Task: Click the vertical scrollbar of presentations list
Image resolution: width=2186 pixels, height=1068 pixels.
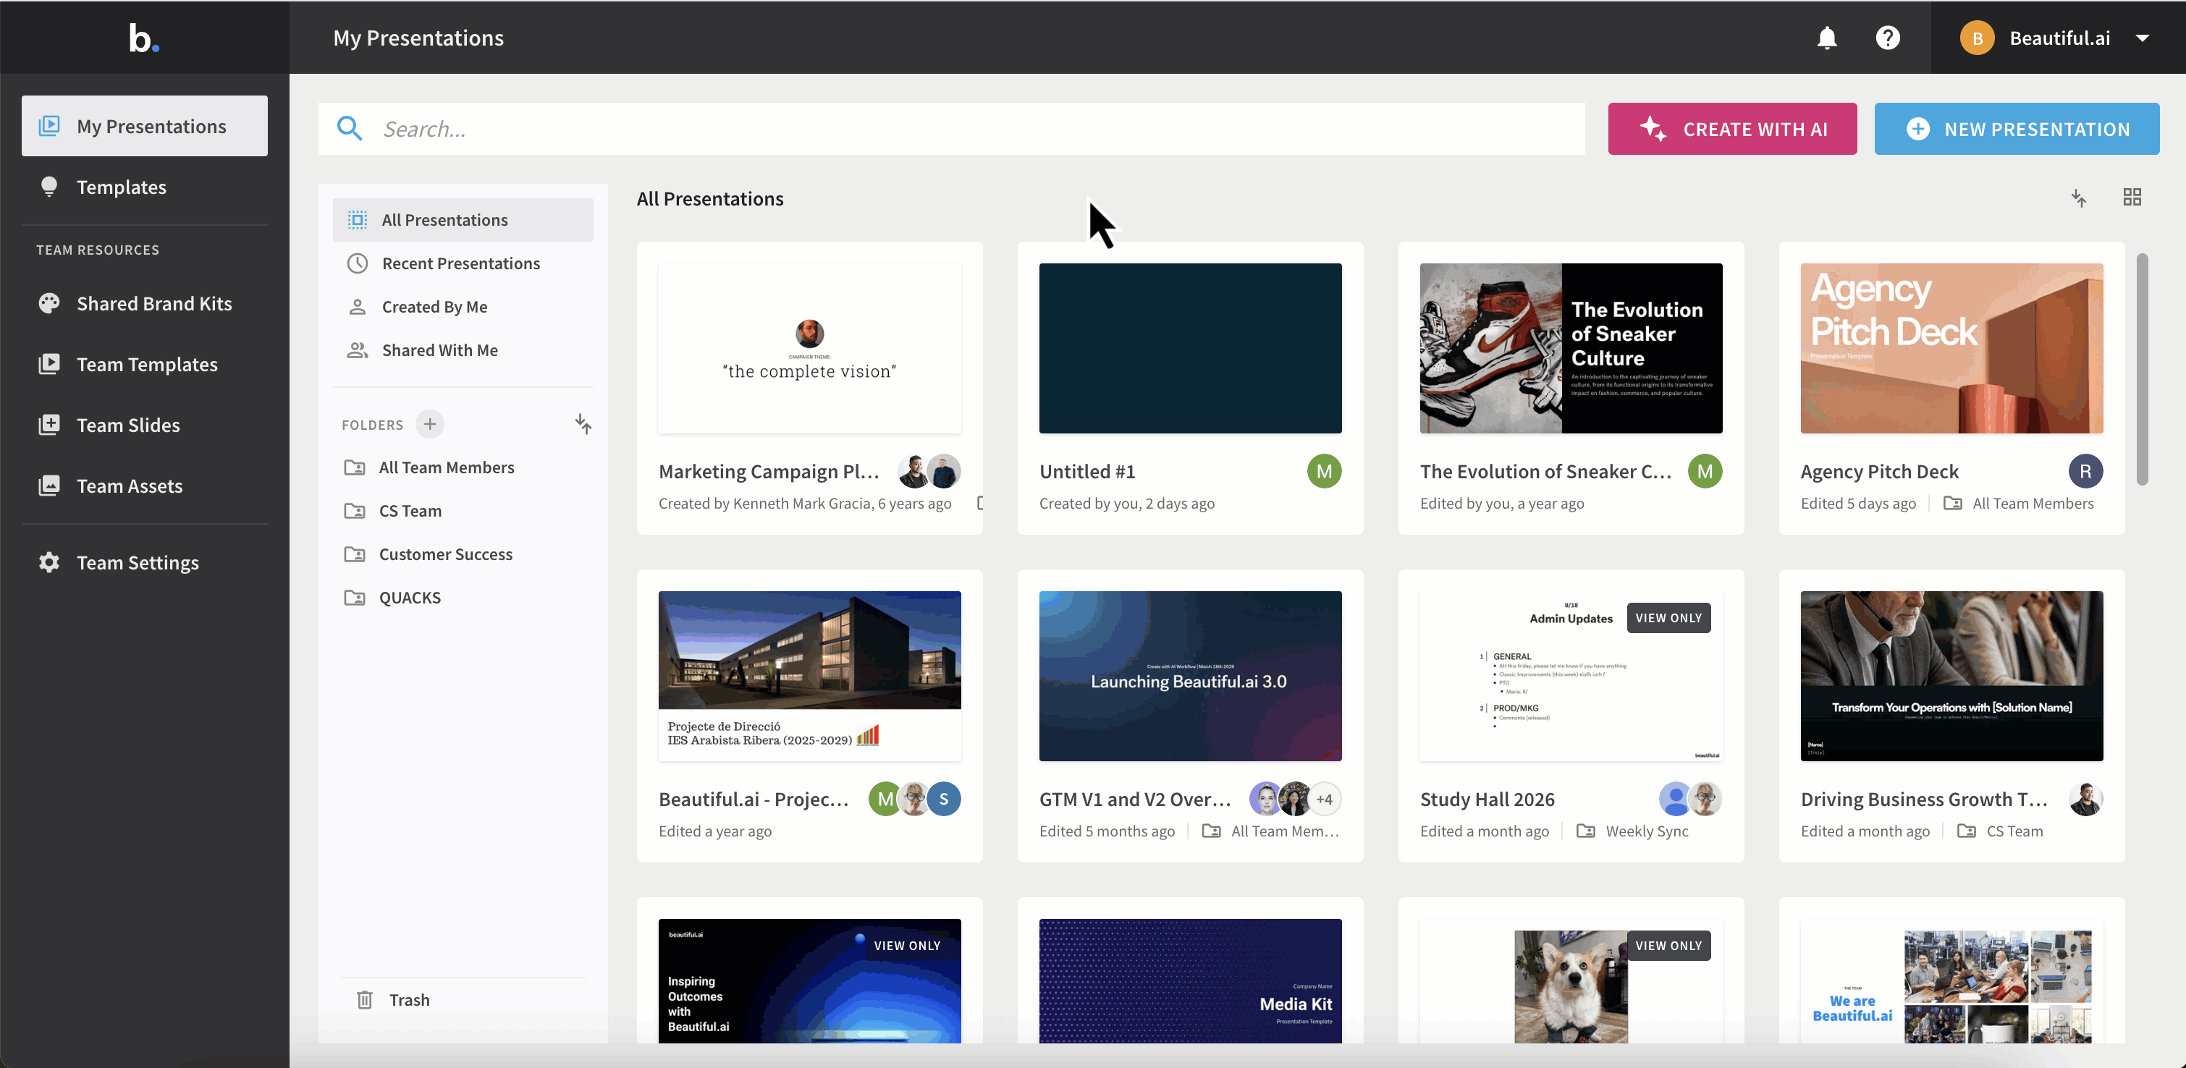Action: [2142, 369]
